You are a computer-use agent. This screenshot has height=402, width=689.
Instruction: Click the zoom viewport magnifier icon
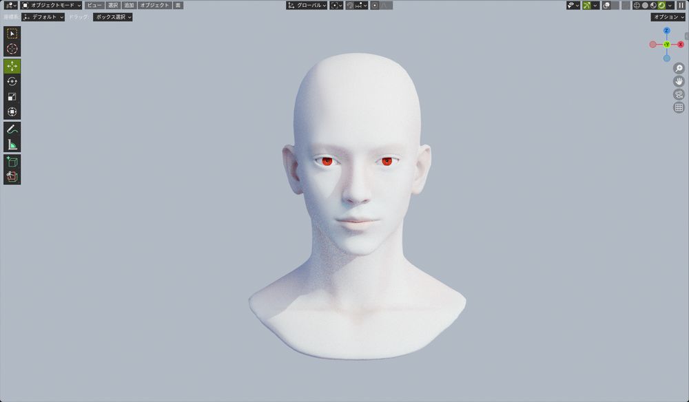click(679, 68)
